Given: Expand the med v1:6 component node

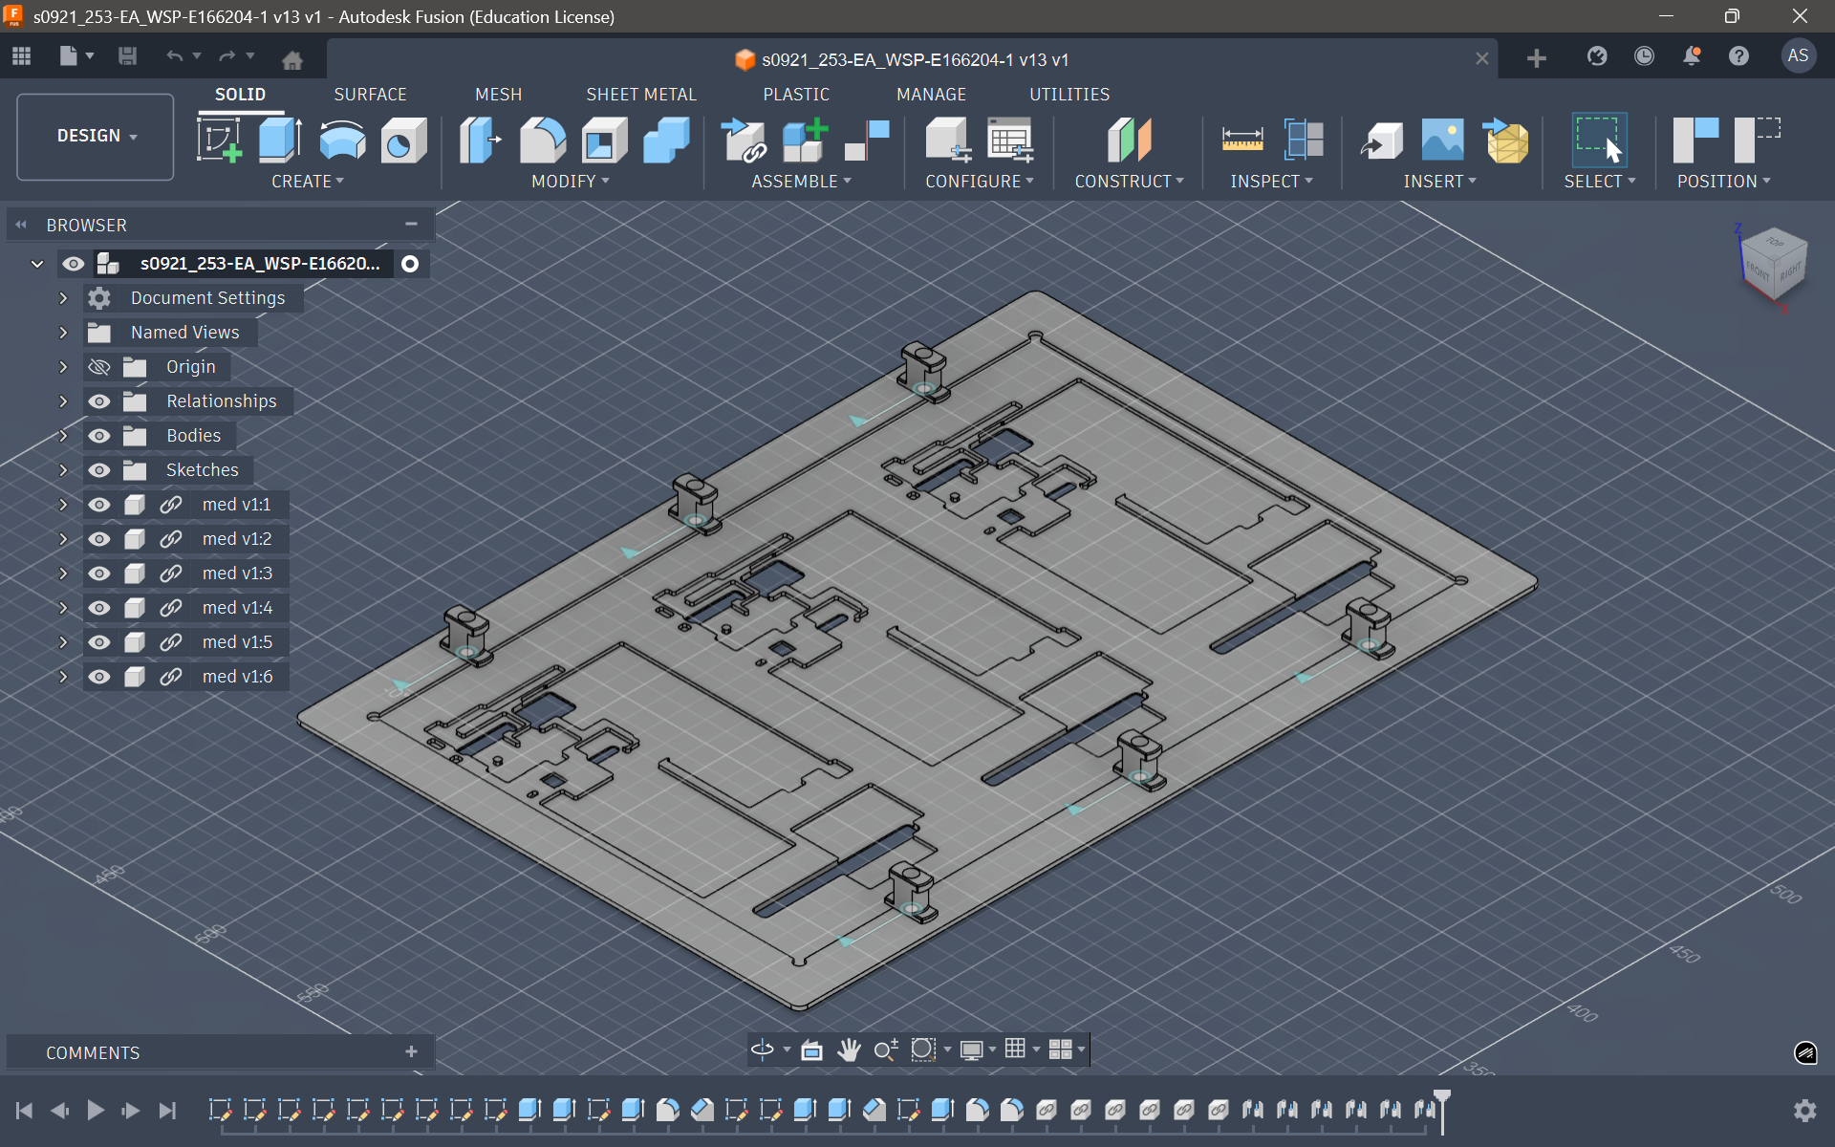Looking at the screenshot, I should click(63, 677).
